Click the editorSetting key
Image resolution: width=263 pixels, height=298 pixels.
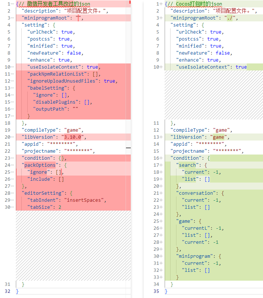[43, 193]
